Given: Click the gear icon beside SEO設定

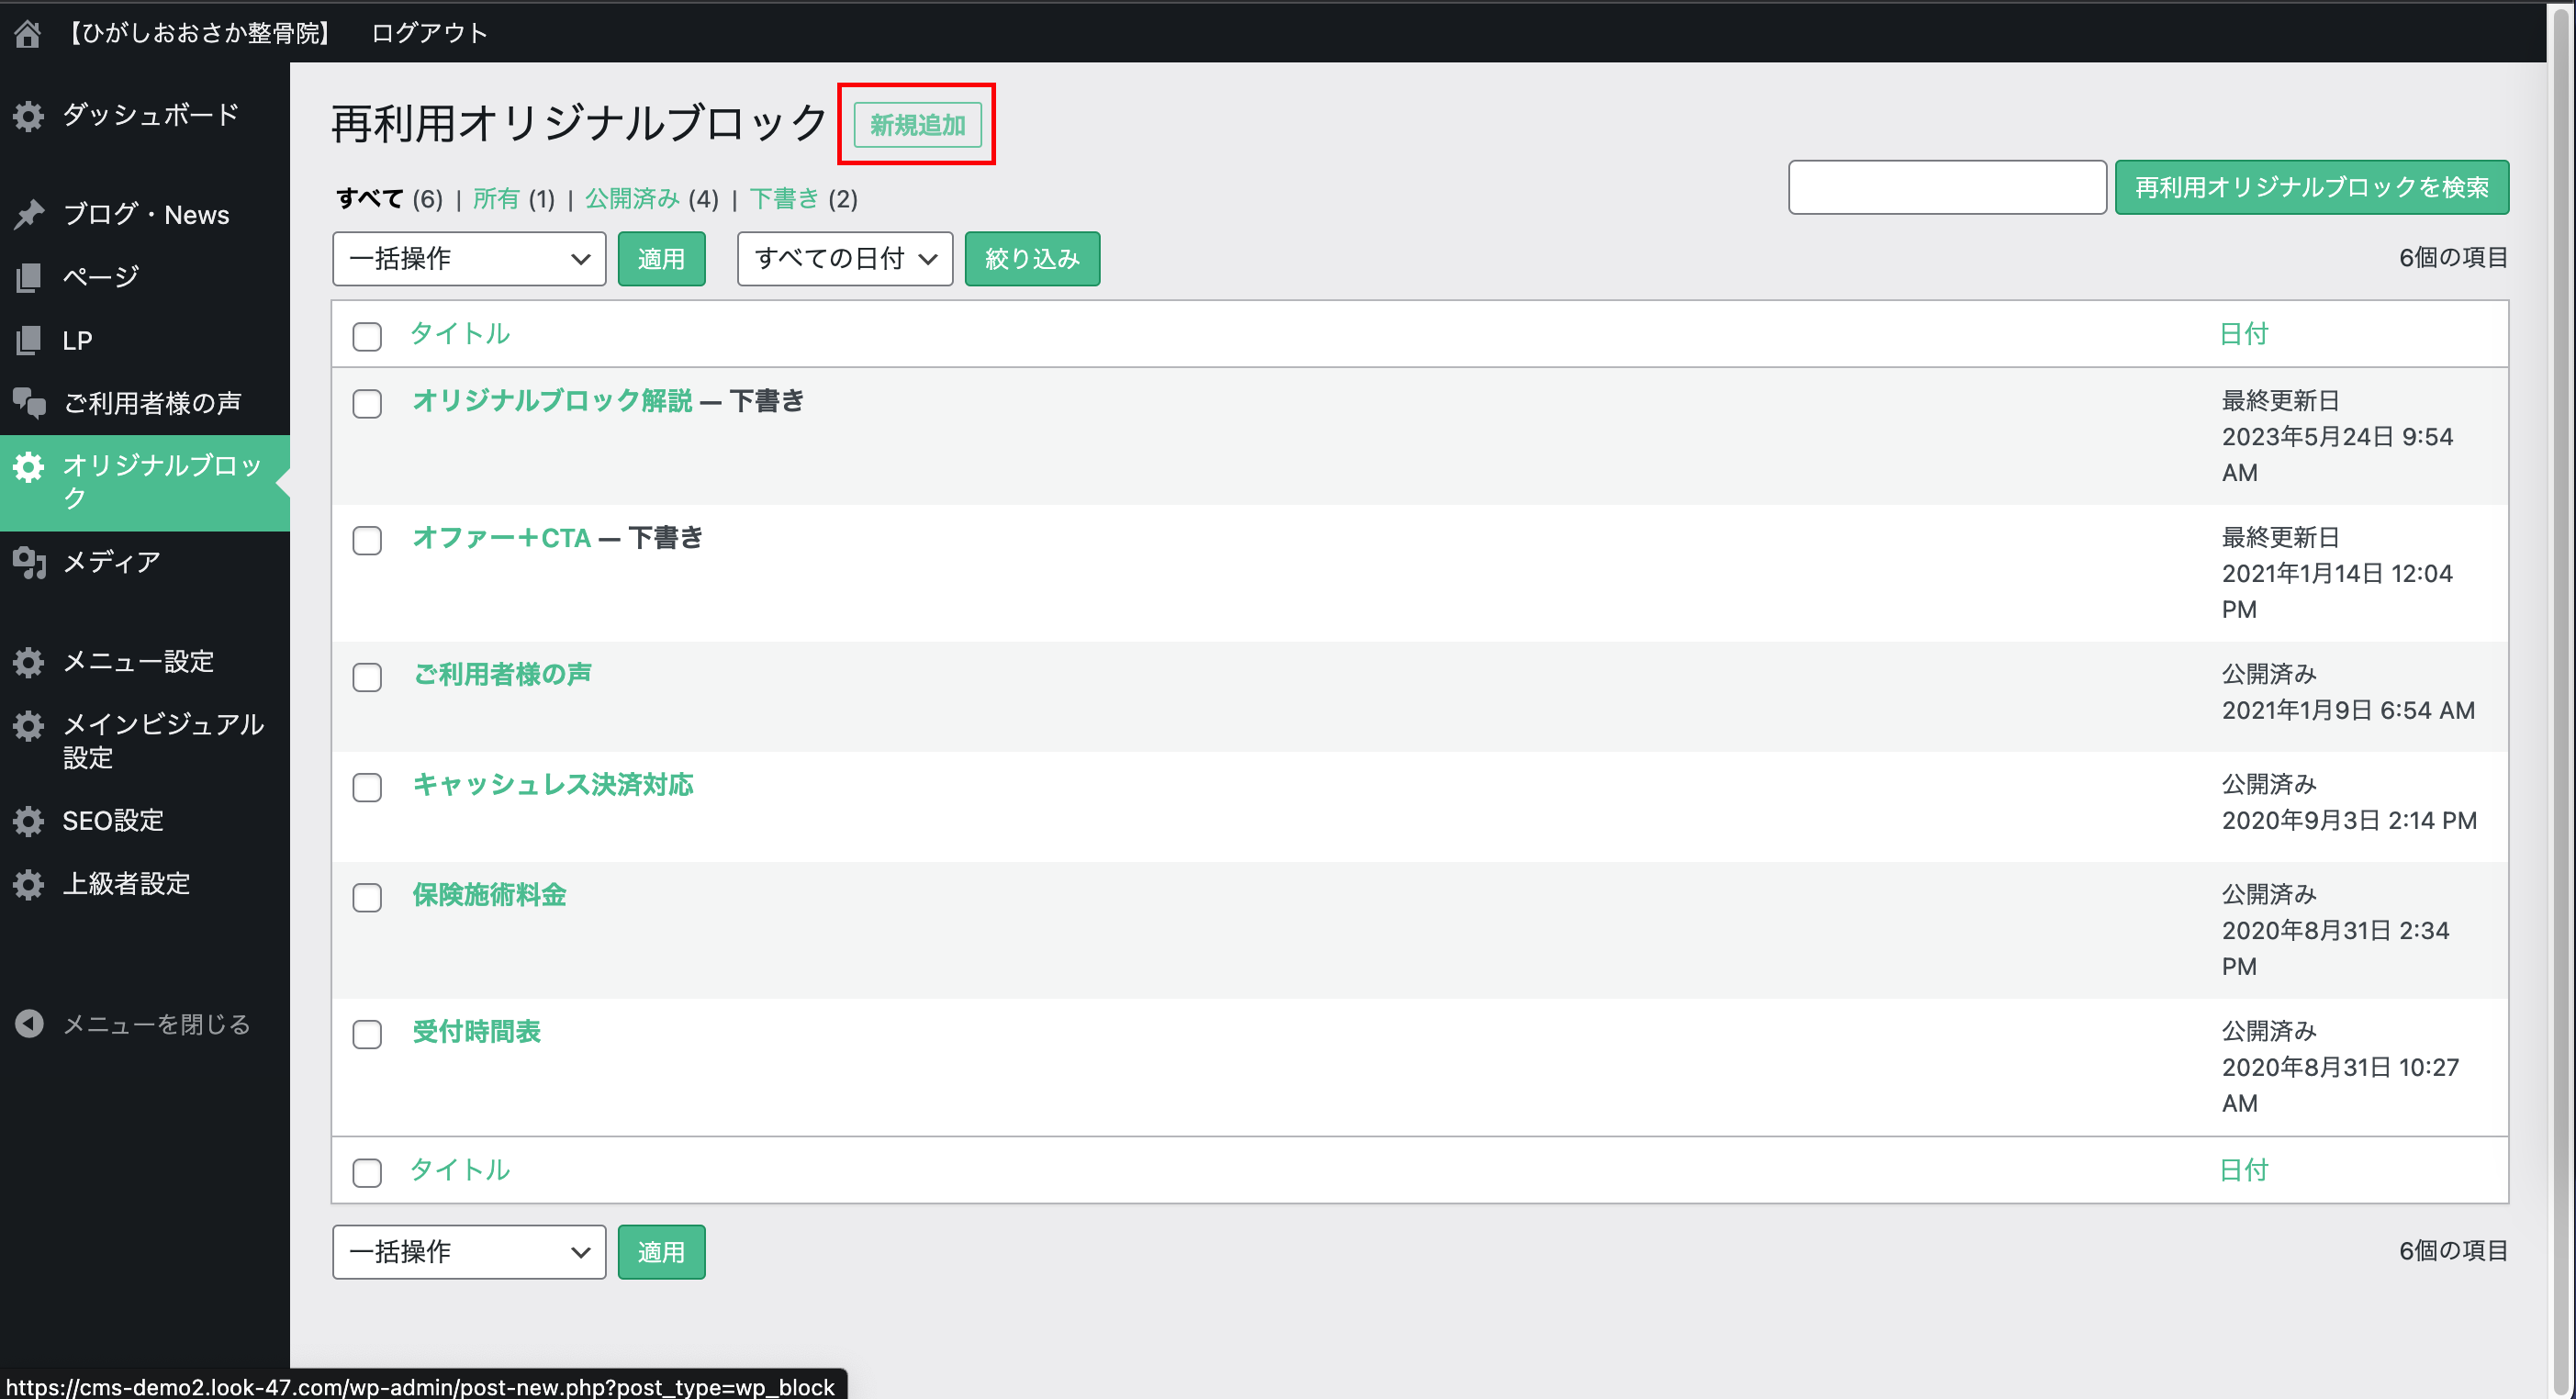Looking at the screenshot, I should click(28, 821).
